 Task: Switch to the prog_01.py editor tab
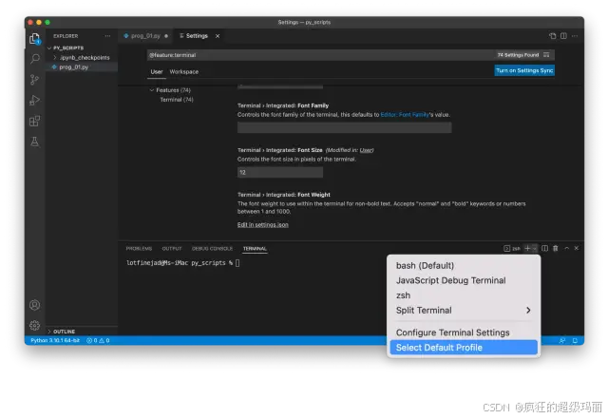tap(145, 36)
